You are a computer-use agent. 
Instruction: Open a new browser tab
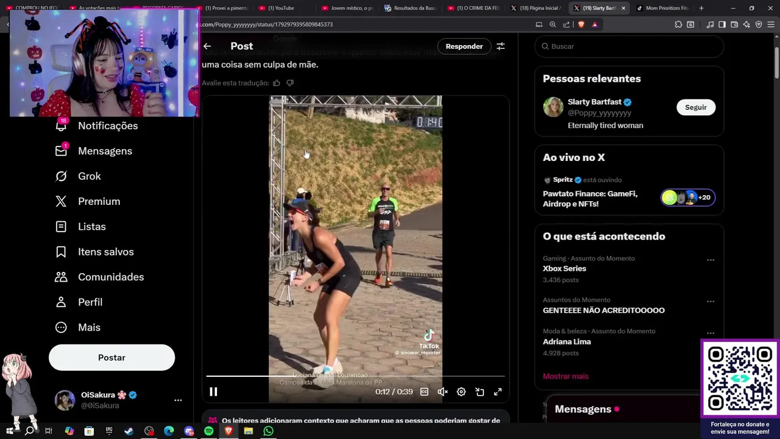[701, 8]
